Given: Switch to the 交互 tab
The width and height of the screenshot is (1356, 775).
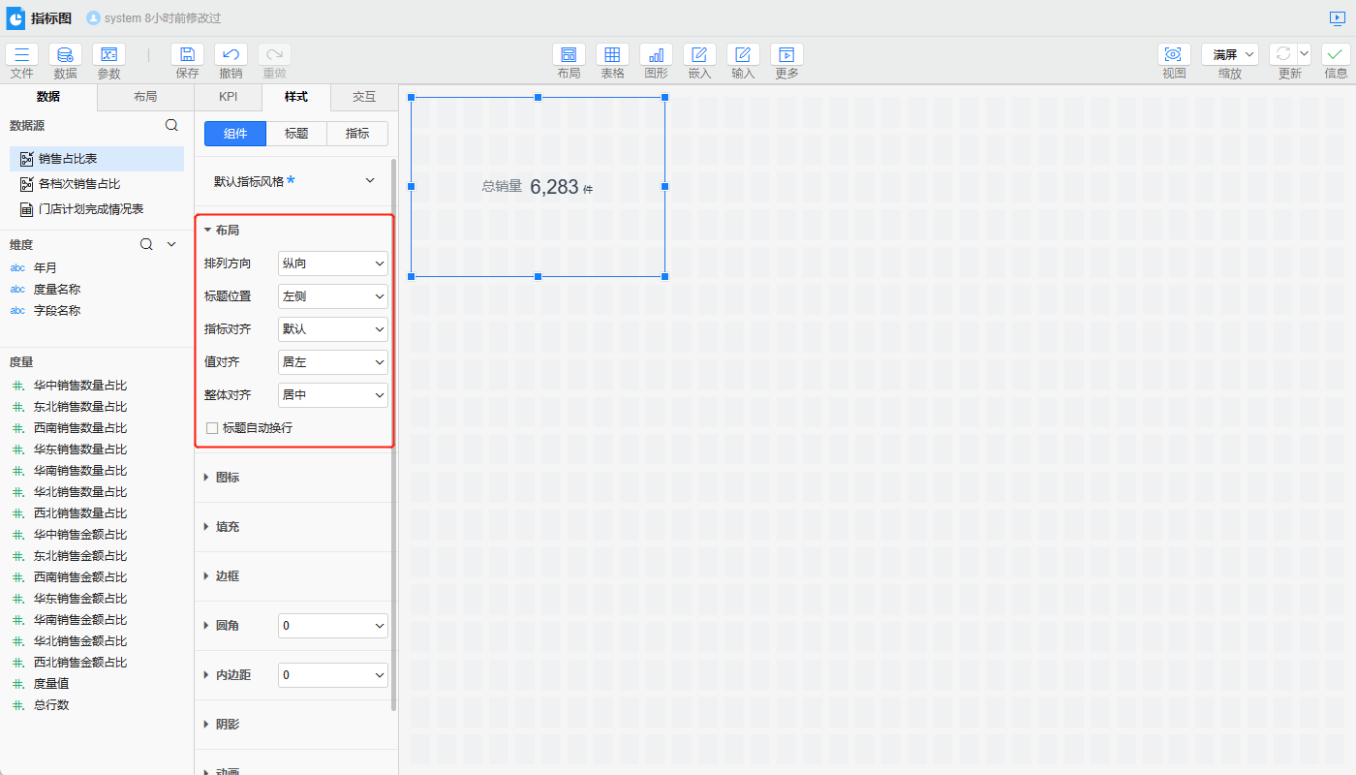Looking at the screenshot, I should (x=363, y=97).
